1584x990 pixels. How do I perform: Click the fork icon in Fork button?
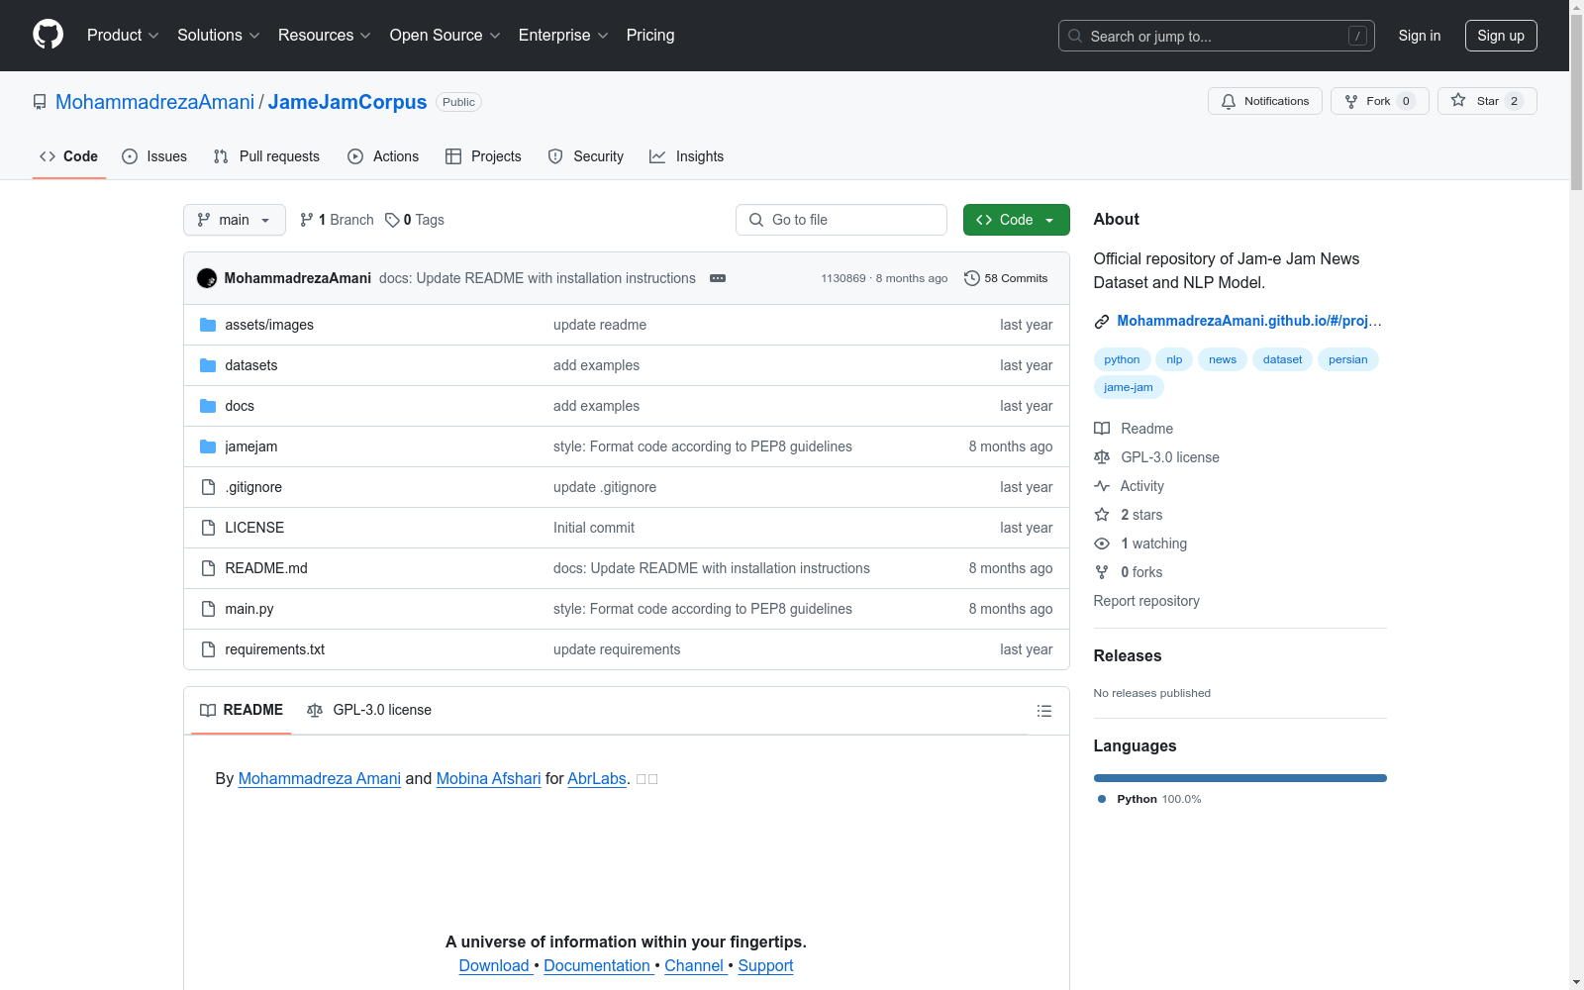pos(1351,101)
